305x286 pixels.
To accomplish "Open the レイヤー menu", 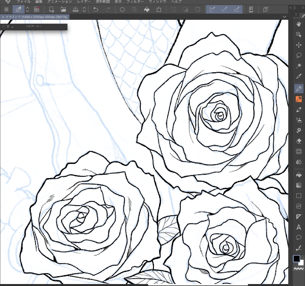I will pos(84,1).
